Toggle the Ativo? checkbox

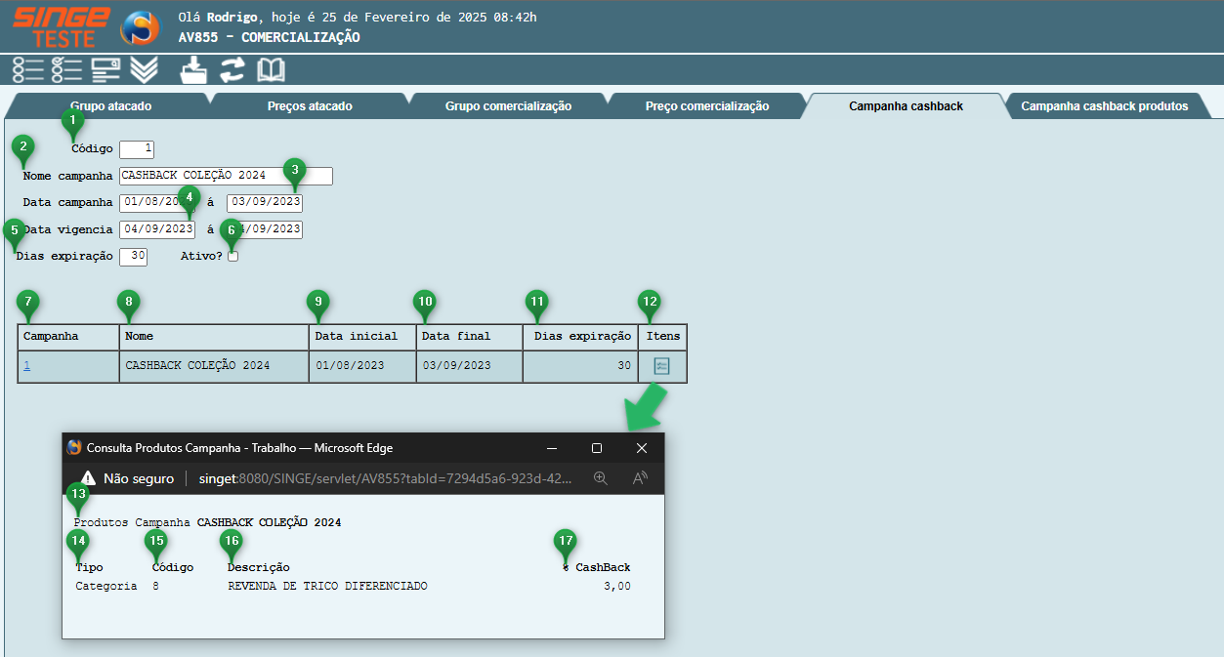pos(232,257)
